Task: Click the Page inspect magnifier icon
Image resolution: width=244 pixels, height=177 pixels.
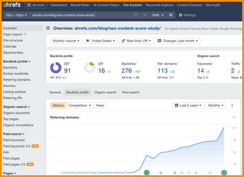Action: pos(25,34)
